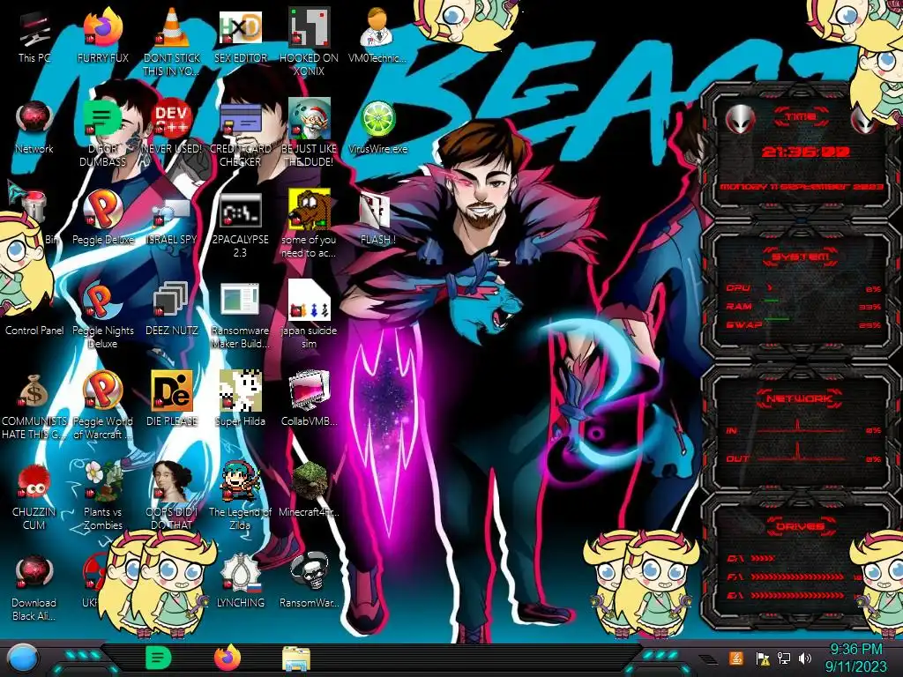Click the SWAP usage row in the widget
This screenshot has height=677, width=903.
click(803, 324)
